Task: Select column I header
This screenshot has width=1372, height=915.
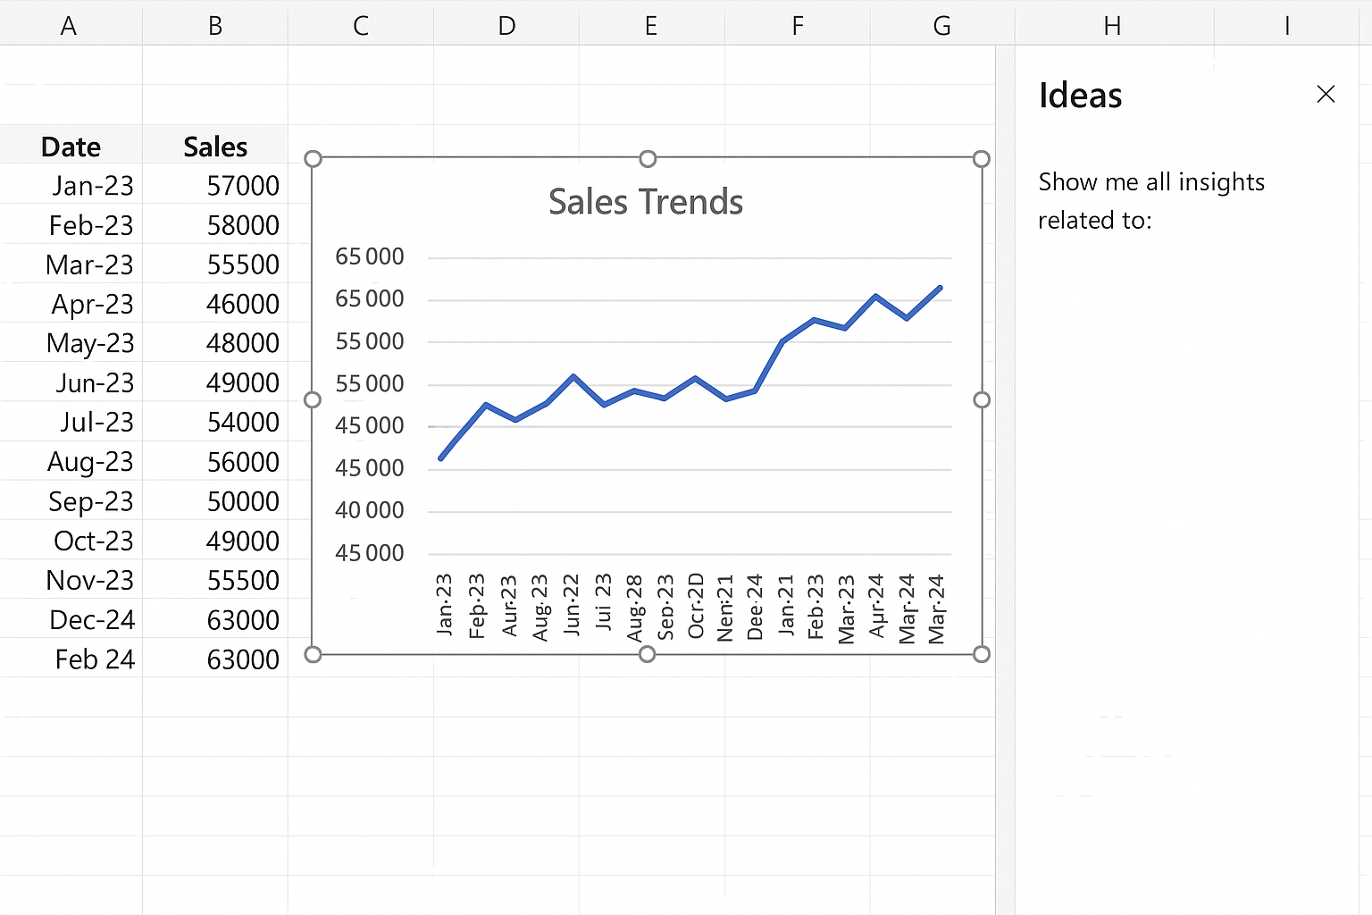Action: coord(1287,26)
